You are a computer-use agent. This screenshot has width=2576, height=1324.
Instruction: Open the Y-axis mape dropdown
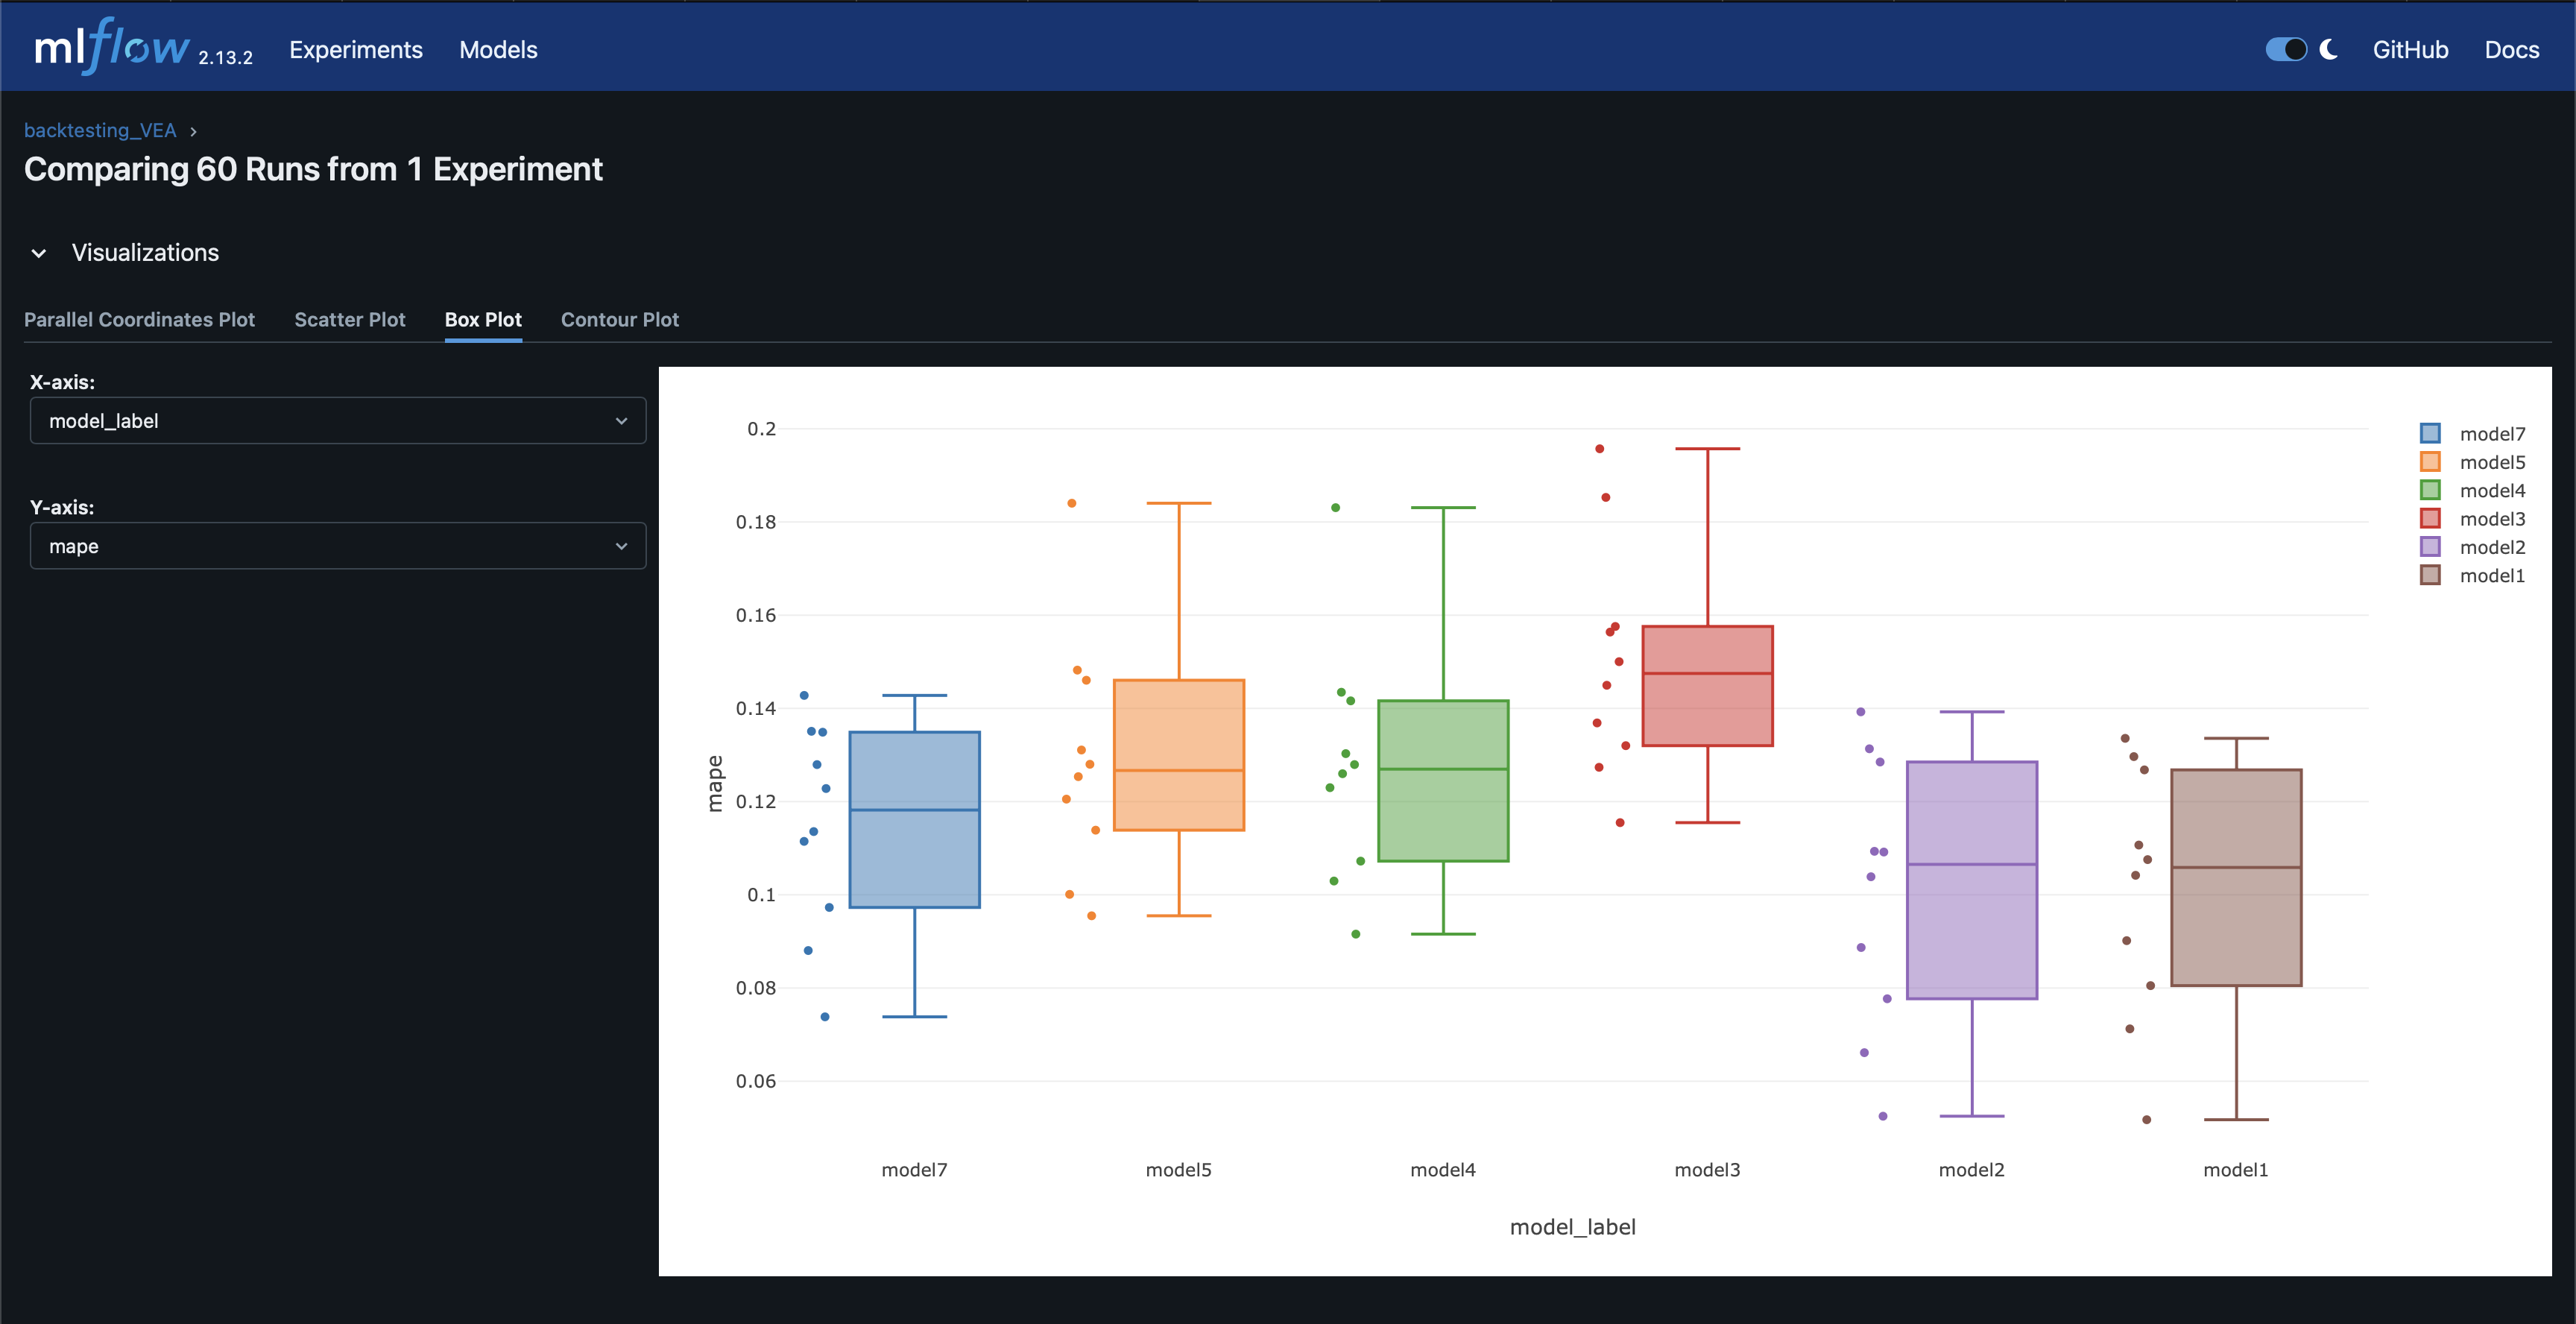(x=338, y=546)
